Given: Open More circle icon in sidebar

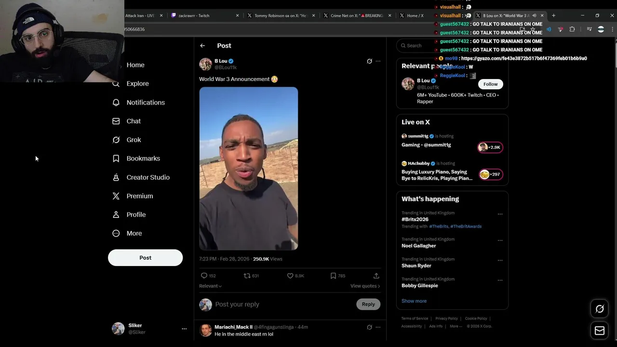Looking at the screenshot, I should pos(116,233).
